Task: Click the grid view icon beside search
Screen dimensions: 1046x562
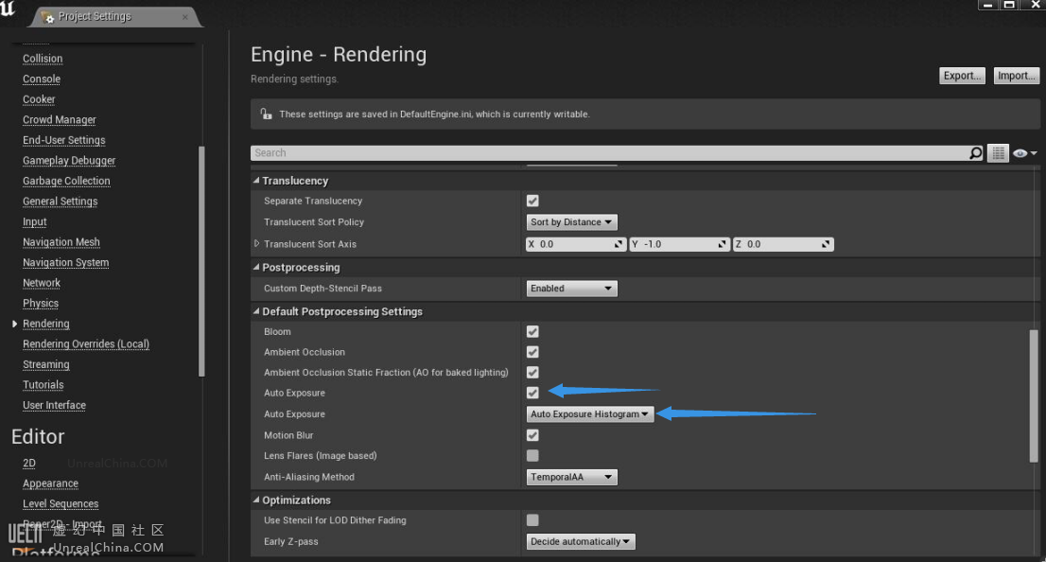Action: [x=998, y=153]
